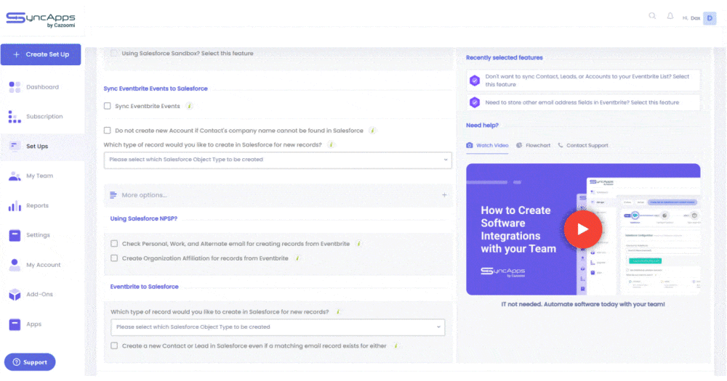727x381 pixels.
Task: Click the SyncApps logo in the video thumbnail
Action: [x=503, y=271]
